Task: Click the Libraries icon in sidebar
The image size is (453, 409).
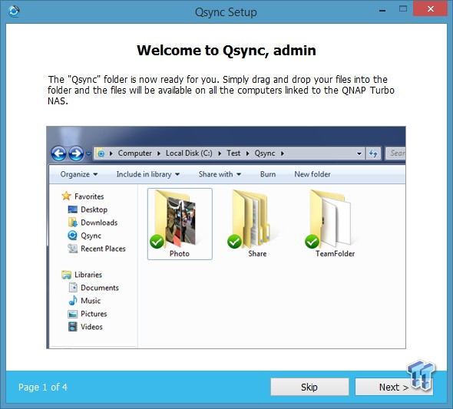Action: [67, 275]
